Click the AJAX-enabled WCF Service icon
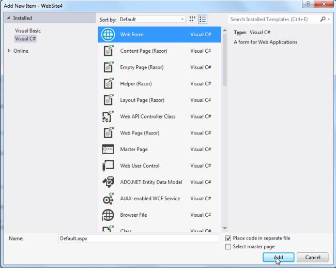 coord(108,199)
